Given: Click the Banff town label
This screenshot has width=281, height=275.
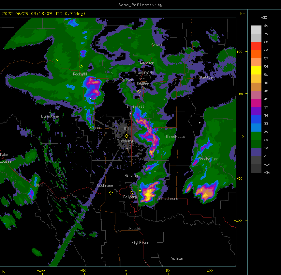Looking at the screenshot, I should click(40, 185).
